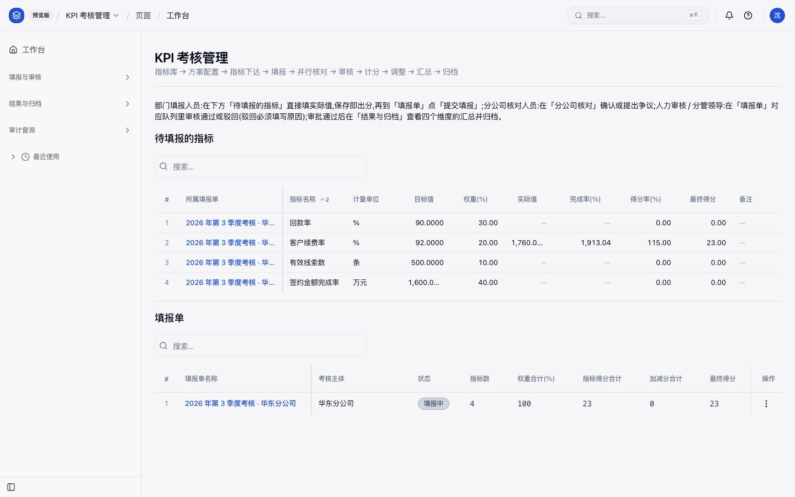Focus the 待填报的指标 search box

pyautogui.click(x=261, y=166)
